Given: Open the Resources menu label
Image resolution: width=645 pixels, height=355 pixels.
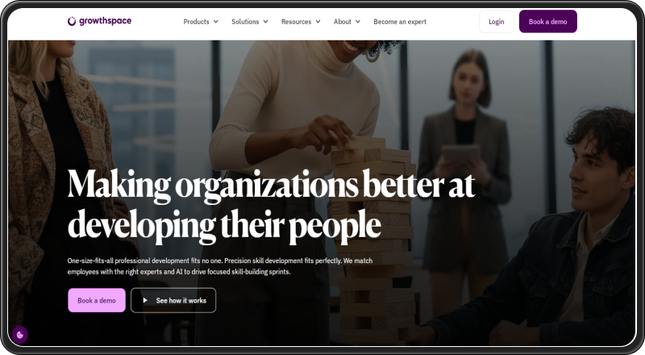Looking at the screenshot, I should coord(296,22).
